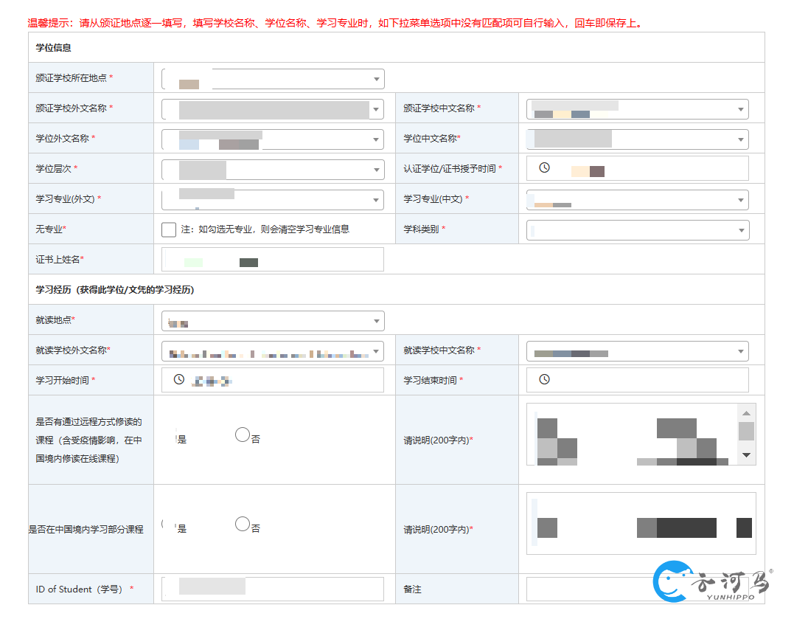Screen dimensions: 794x619
Task: Open the 学习专业(中文) dropdown
Action: 638,200
